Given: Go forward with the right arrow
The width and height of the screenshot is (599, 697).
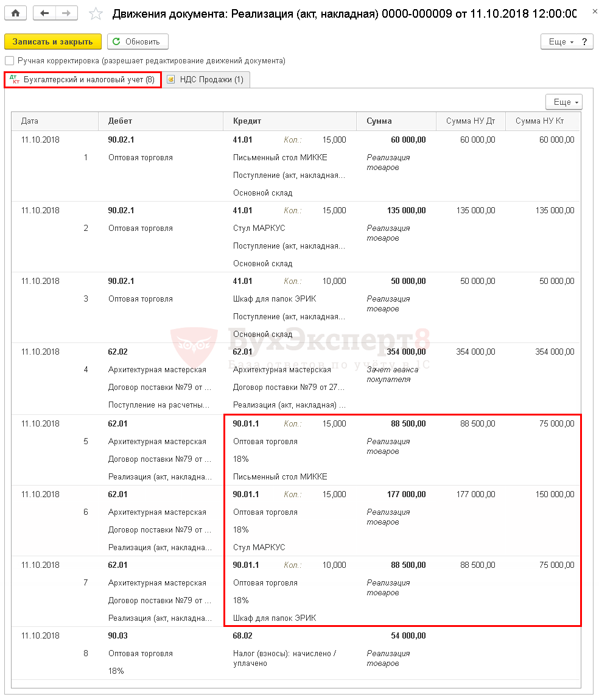Looking at the screenshot, I should pos(66,13).
